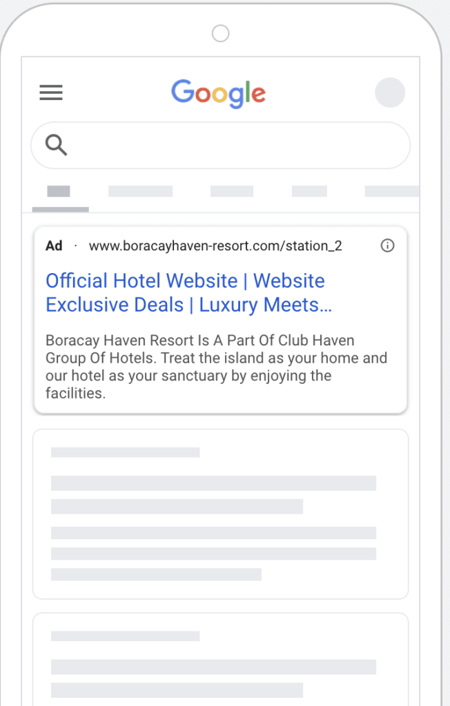The image size is (450, 706).
Task: Click the Boracay Haven Resort description text
Action: 216,367
